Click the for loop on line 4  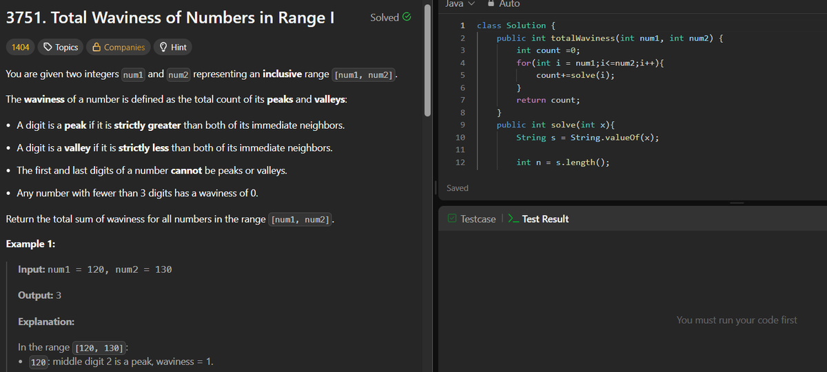click(590, 63)
